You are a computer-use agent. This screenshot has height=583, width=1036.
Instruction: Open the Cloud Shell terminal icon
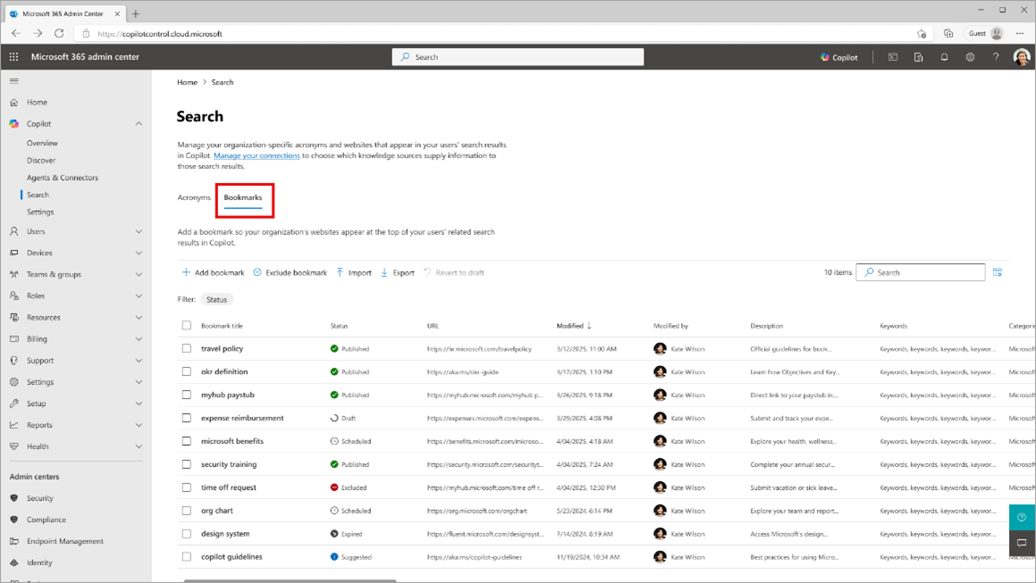(893, 57)
